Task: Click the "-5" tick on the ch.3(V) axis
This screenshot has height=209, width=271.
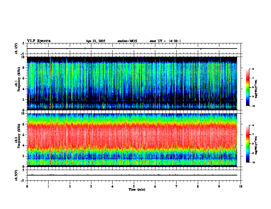Action: pyautogui.click(x=23, y=181)
